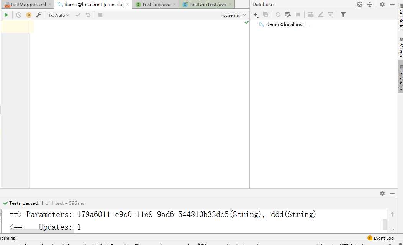Open the Tx: Auto transaction mode dropdown

point(59,15)
